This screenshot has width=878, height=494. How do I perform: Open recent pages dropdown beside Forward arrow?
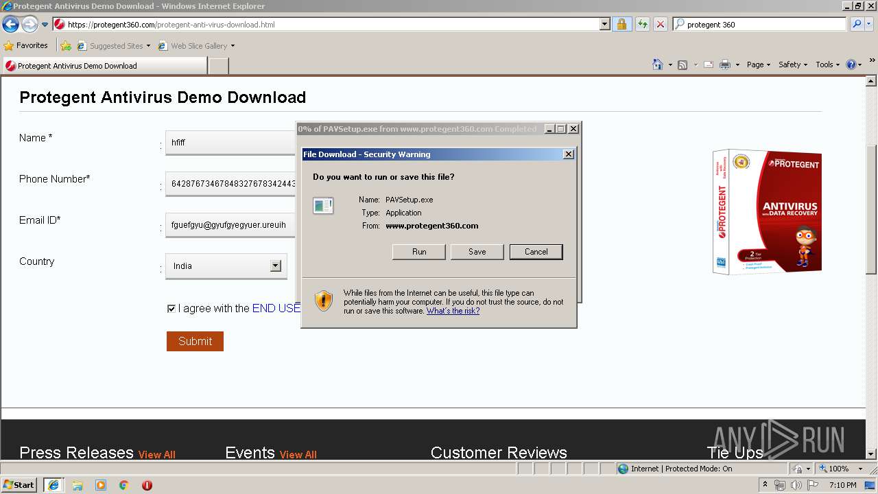[45, 25]
